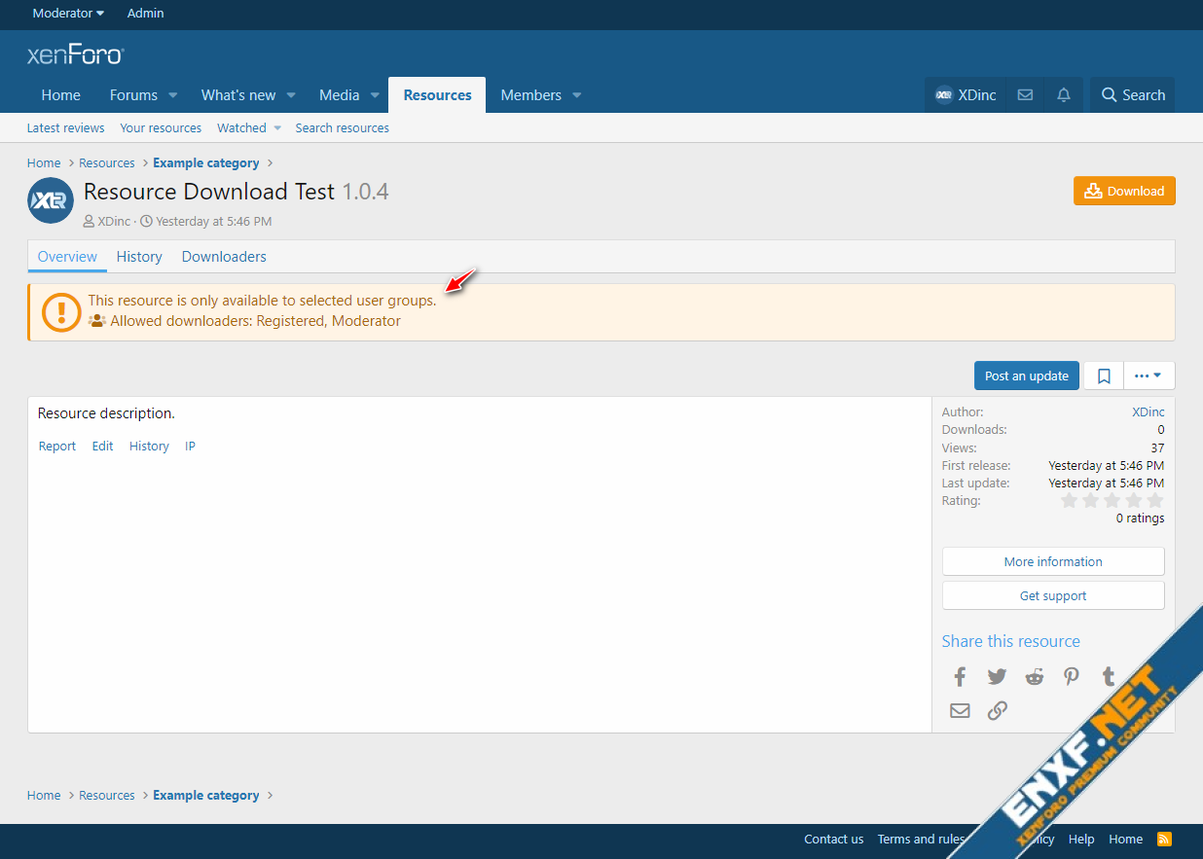Click the orange Download button
Screen dimensions: 1203x859
(x=1124, y=191)
